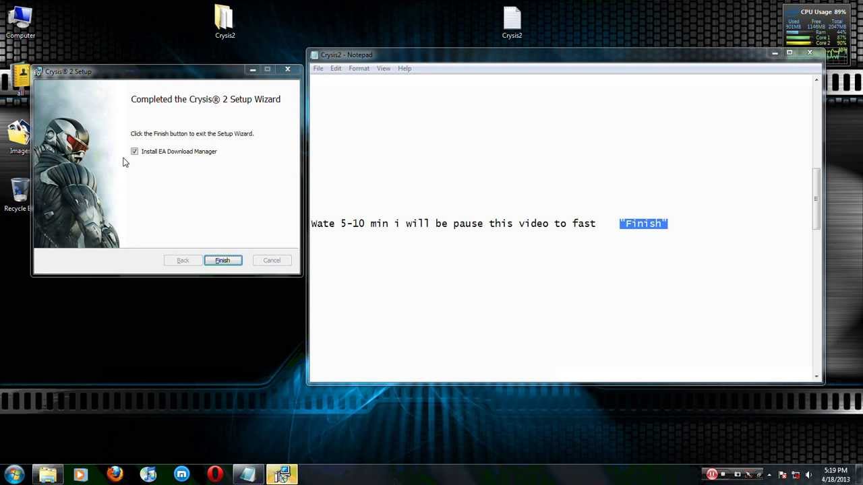863x485 pixels.
Task: Launch iTunes from the taskbar
Action: pos(148,474)
